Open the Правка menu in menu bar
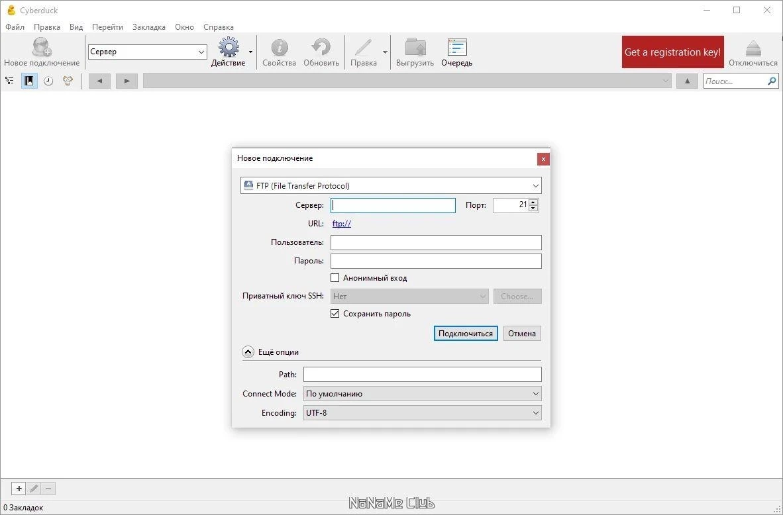 pos(47,27)
